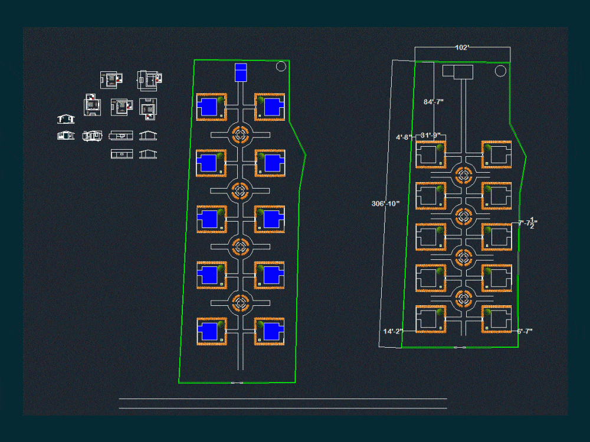Select the long section elevation block in the library
The width and height of the screenshot is (590, 442).
point(120,136)
